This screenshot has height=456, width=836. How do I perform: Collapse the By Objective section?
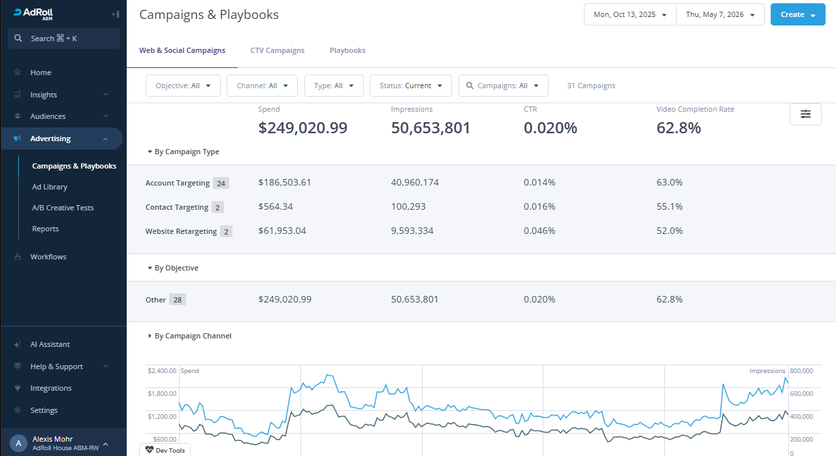click(x=173, y=268)
